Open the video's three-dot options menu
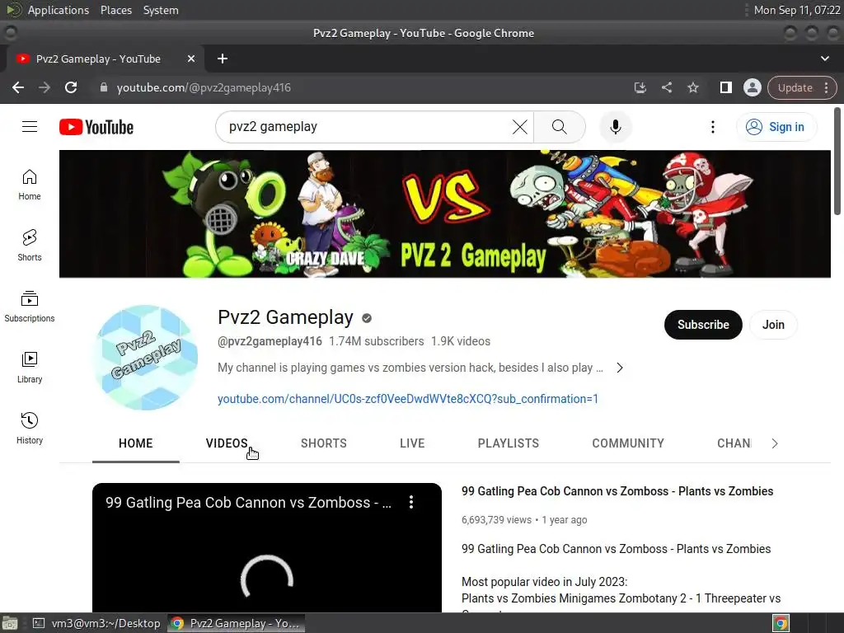The image size is (844, 633). point(411,502)
